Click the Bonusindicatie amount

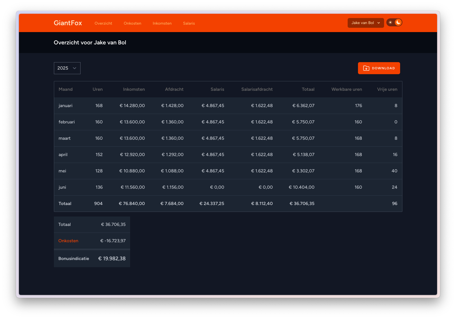(112, 259)
